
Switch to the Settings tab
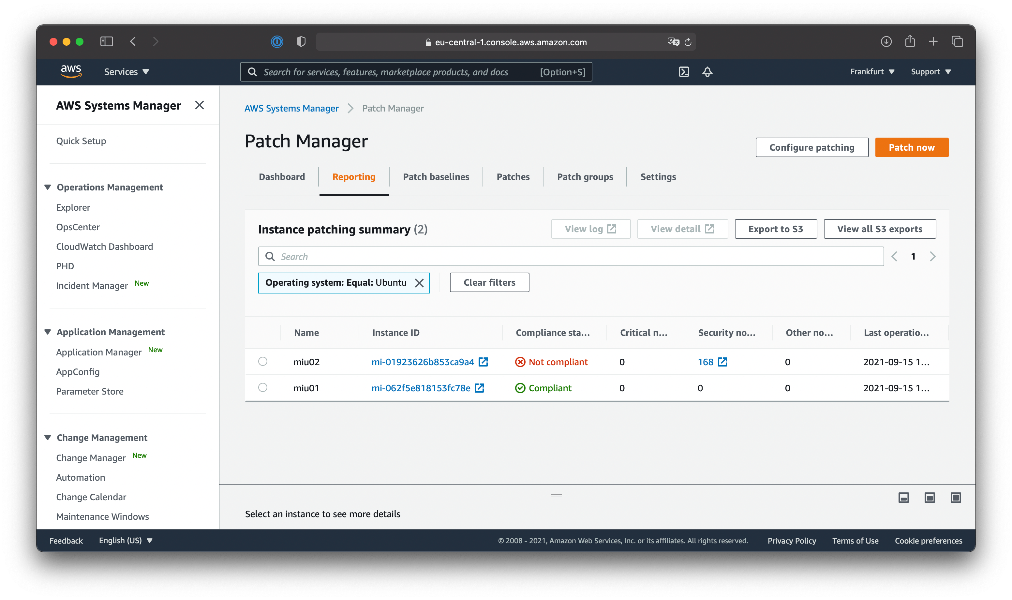pos(658,177)
